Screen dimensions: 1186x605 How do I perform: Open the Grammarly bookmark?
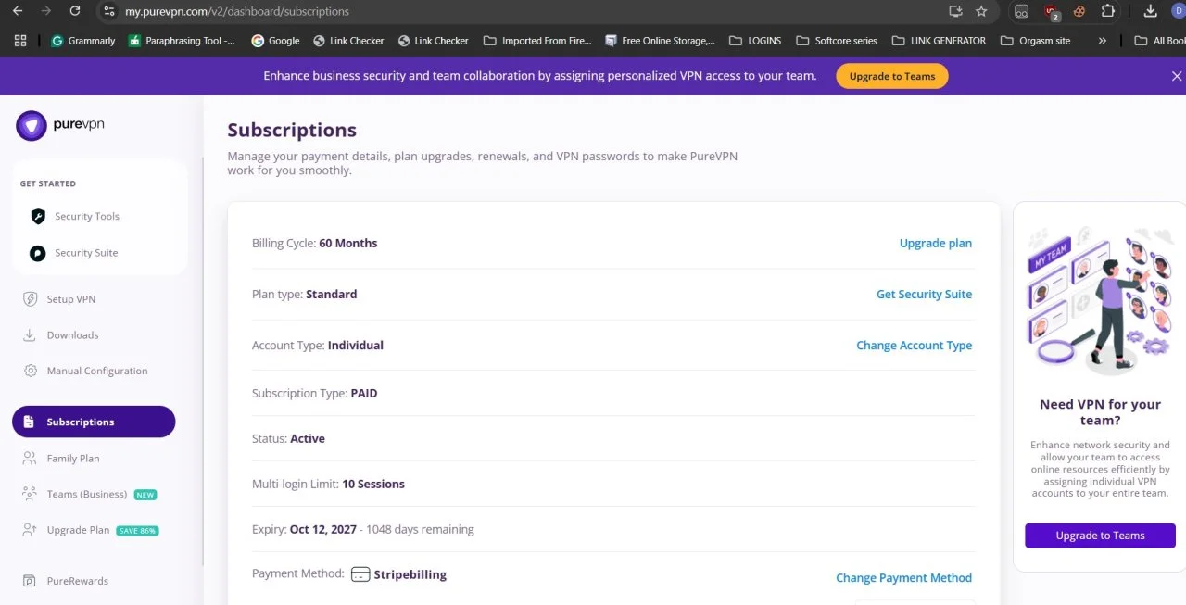click(x=83, y=41)
